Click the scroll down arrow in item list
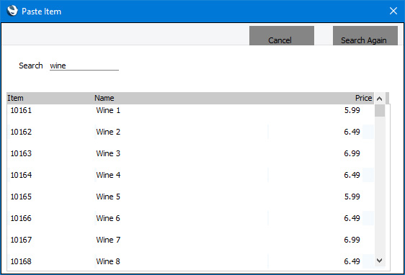 (380, 261)
